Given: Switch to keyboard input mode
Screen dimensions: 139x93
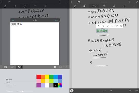Looking at the screenshot, I should [x=5, y=67].
